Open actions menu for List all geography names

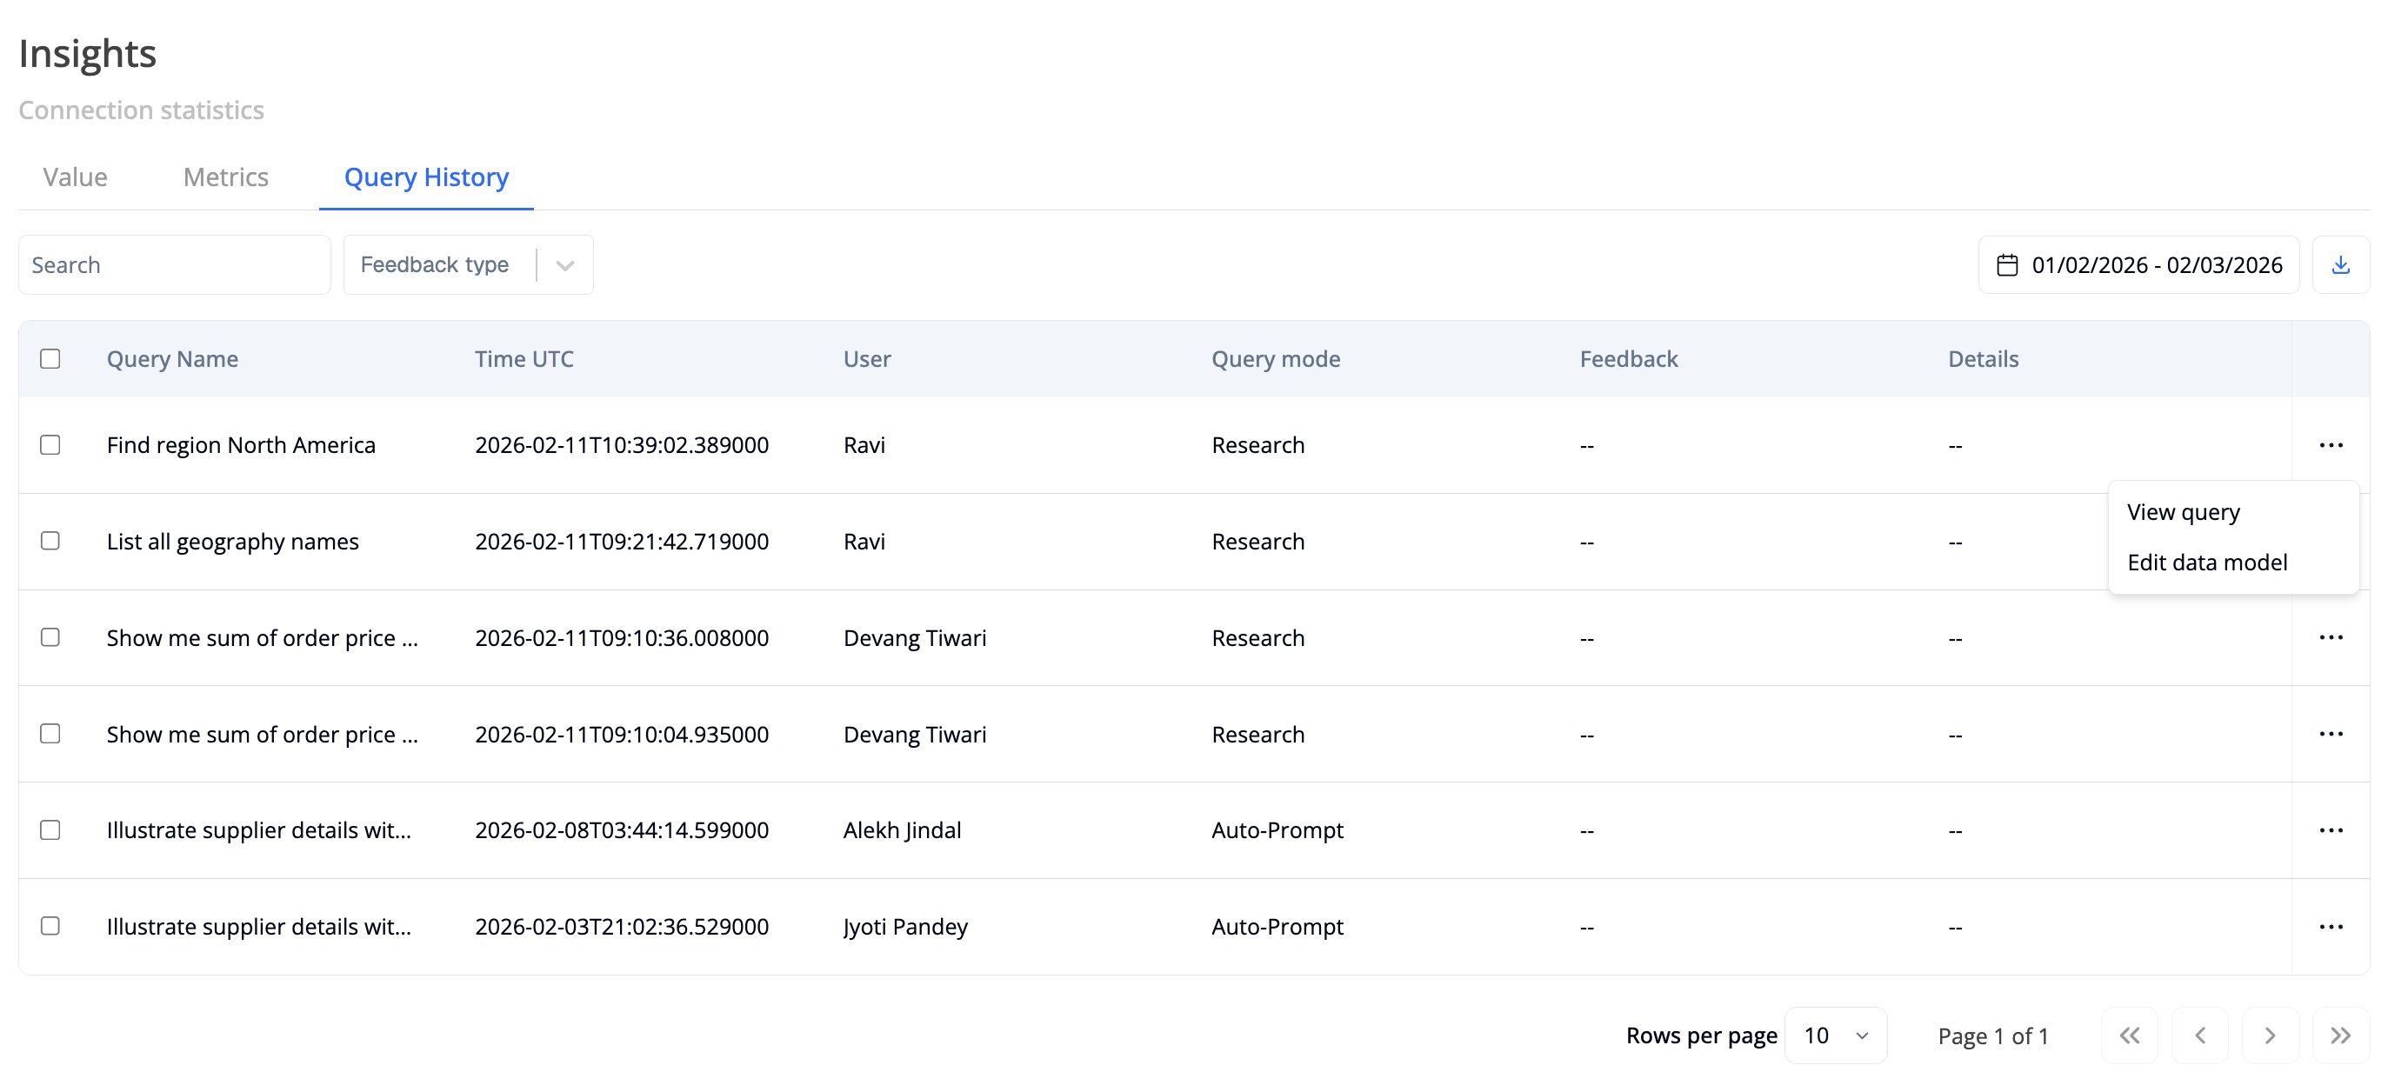(2333, 542)
